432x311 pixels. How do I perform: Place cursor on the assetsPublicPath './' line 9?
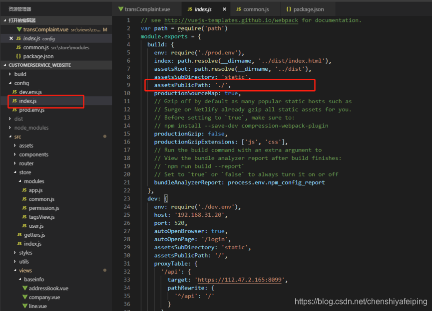click(192, 85)
